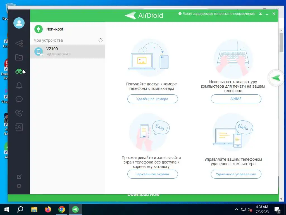Click the keyboard typing illustration
This screenshot has height=215, width=286.
[x=233, y=59]
